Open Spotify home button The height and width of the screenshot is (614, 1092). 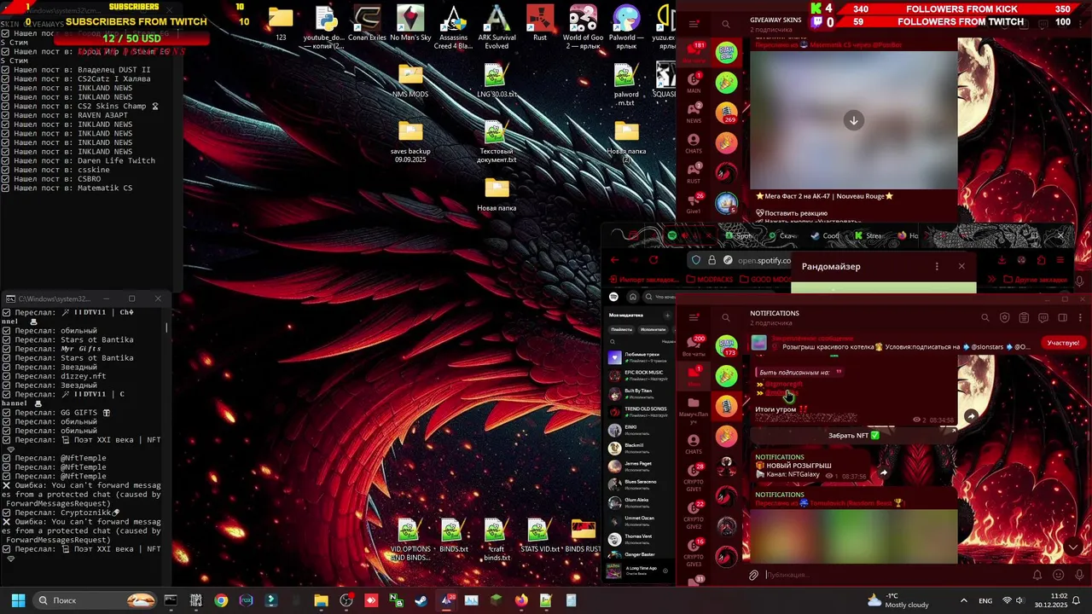[632, 297]
